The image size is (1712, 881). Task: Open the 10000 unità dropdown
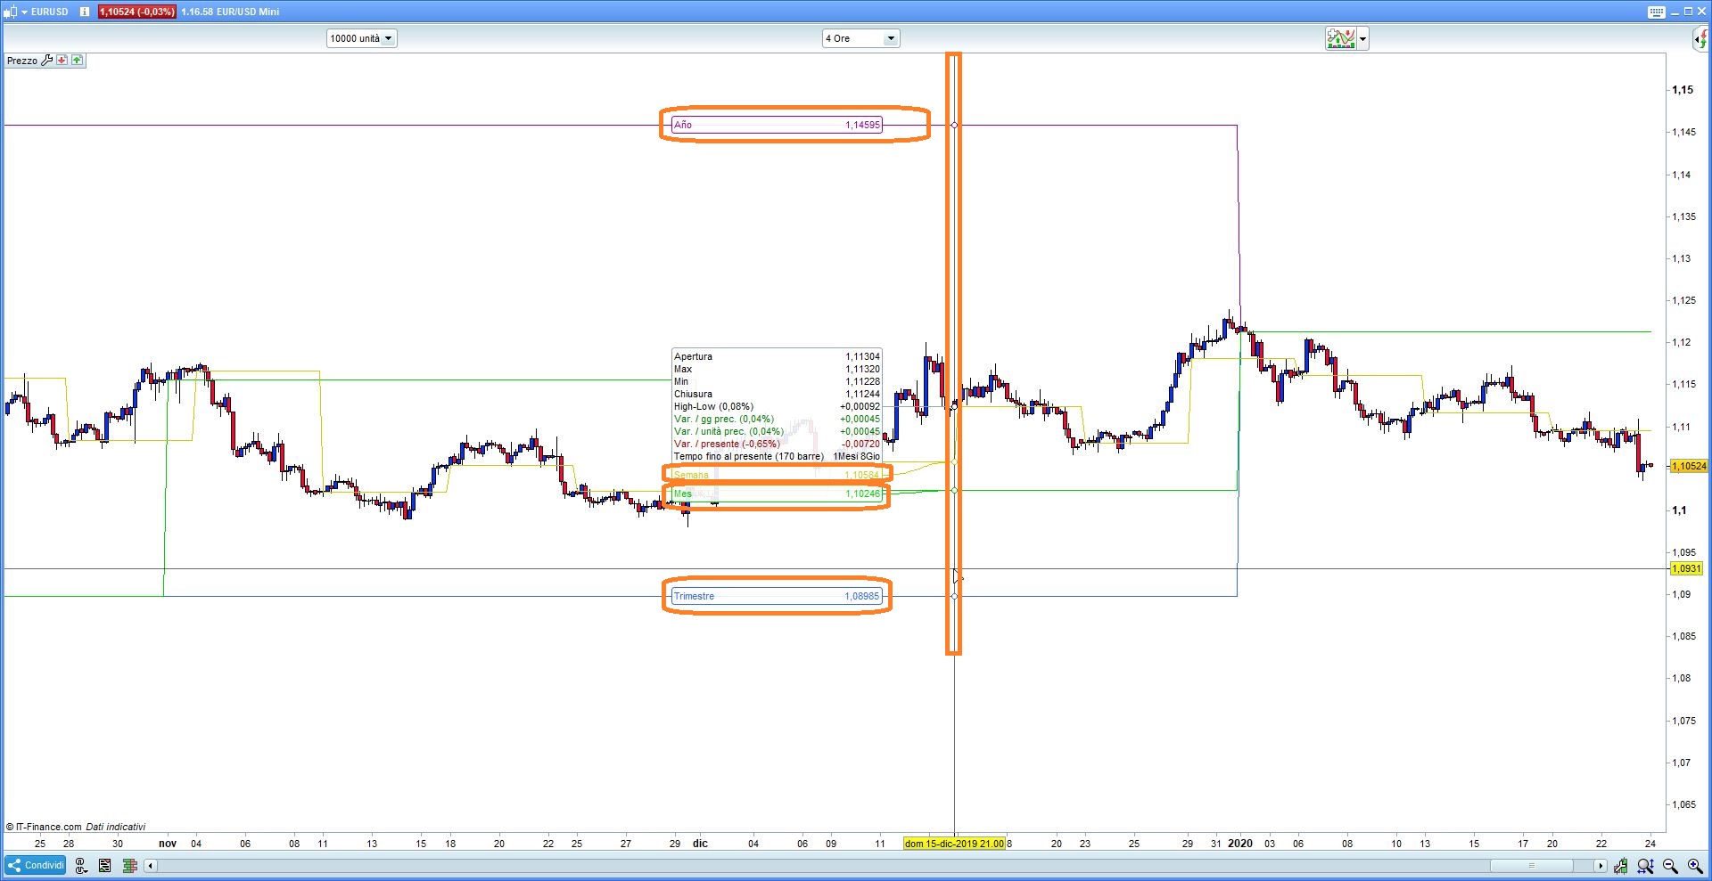(361, 38)
